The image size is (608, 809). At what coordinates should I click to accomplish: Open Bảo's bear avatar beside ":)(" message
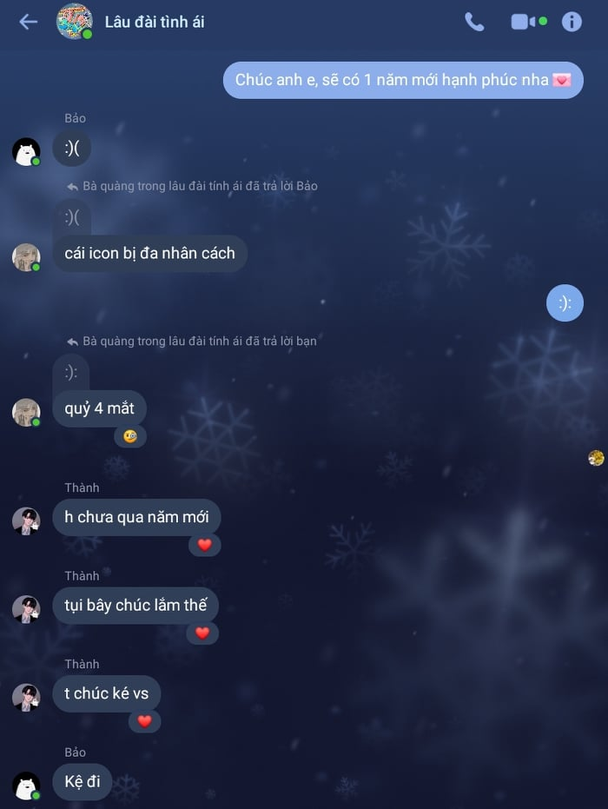(x=26, y=152)
